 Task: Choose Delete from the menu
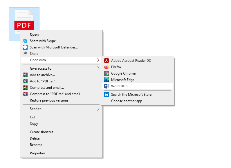pos(61,138)
